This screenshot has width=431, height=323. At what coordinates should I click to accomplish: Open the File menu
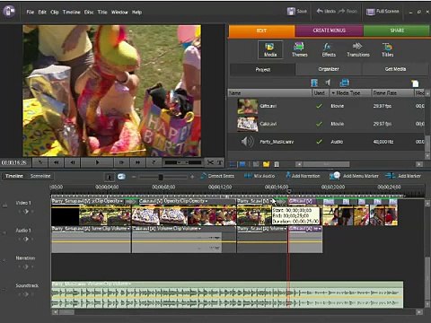[31, 13]
